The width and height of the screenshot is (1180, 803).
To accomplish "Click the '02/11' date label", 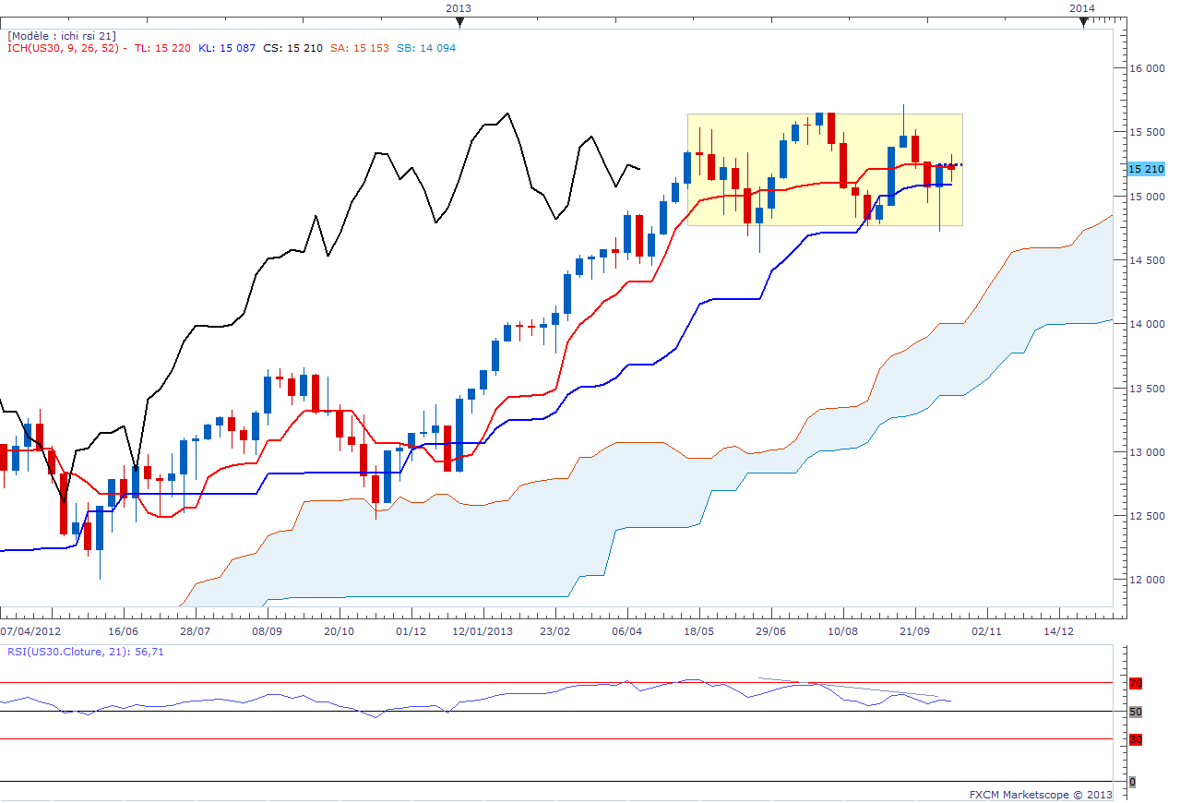I will point(986,631).
